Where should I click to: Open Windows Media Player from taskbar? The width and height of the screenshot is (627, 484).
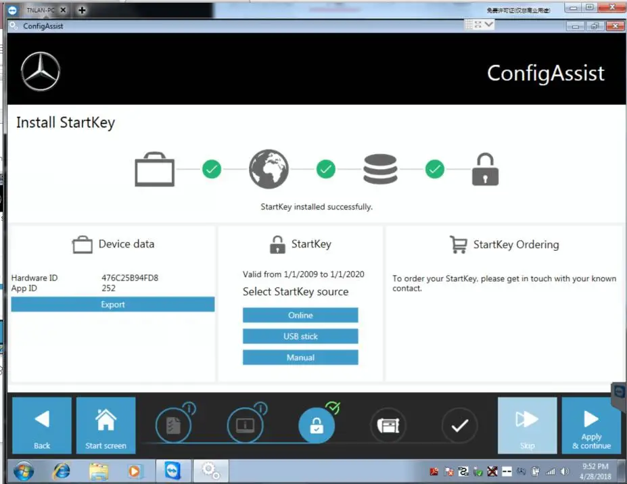click(x=135, y=472)
